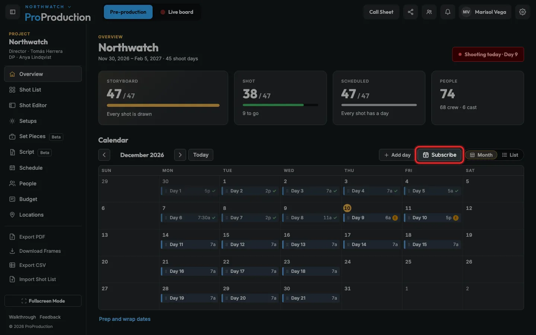Click the Export CSV table icon
Image resolution: width=536 pixels, height=335 pixels.
pos(12,265)
